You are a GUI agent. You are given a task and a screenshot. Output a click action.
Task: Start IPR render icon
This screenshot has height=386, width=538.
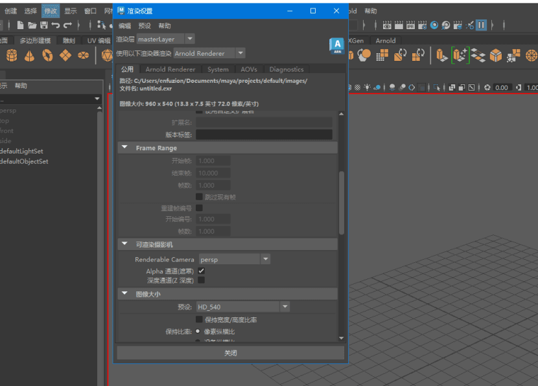pos(410,25)
